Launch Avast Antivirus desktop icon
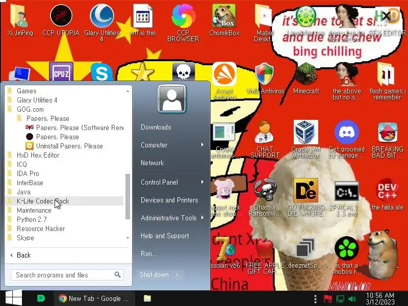 pos(224,81)
